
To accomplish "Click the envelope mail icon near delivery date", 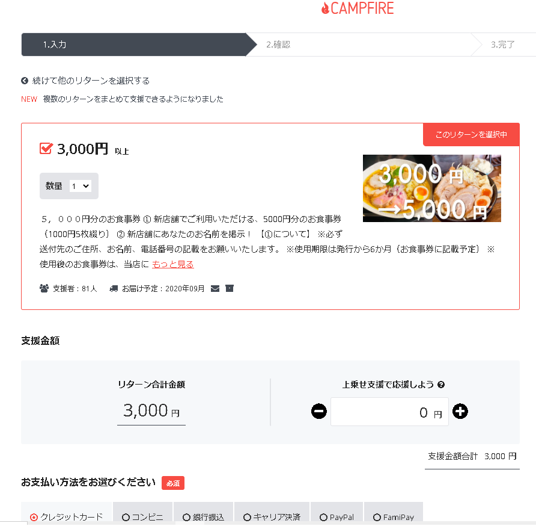I will click(x=215, y=289).
